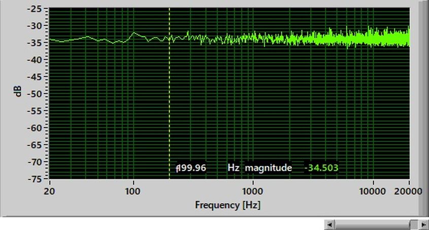Click the -75 y-axis minimum label

[x=37, y=179]
